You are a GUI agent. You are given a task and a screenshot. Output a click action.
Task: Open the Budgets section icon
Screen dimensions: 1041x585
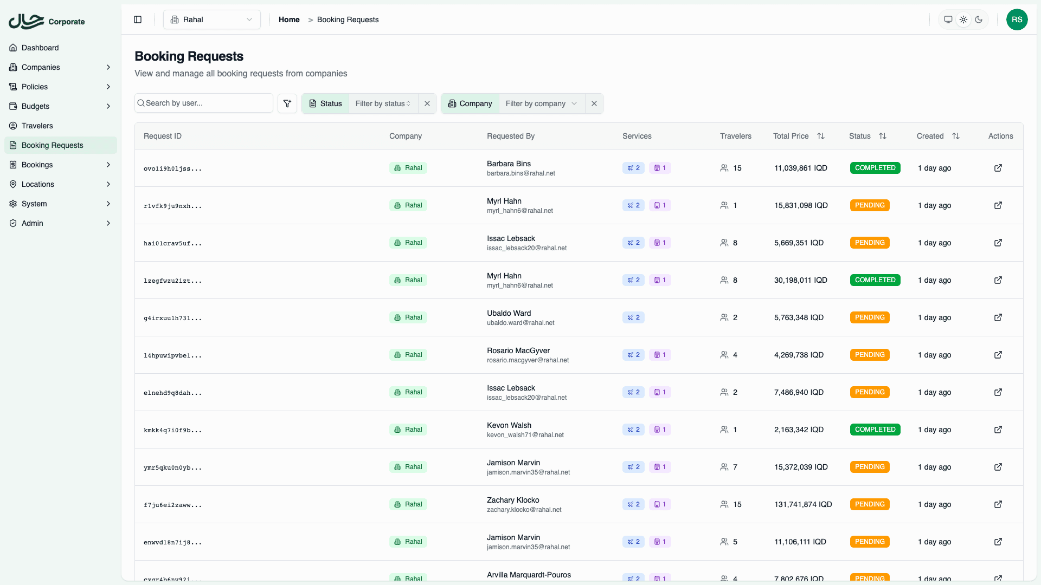(x=13, y=106)
